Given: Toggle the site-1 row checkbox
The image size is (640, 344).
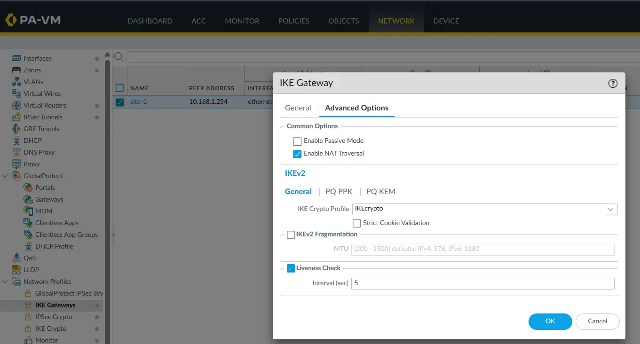Looking at the screenshot, I should pyautogui.click(x=120, y=102).
